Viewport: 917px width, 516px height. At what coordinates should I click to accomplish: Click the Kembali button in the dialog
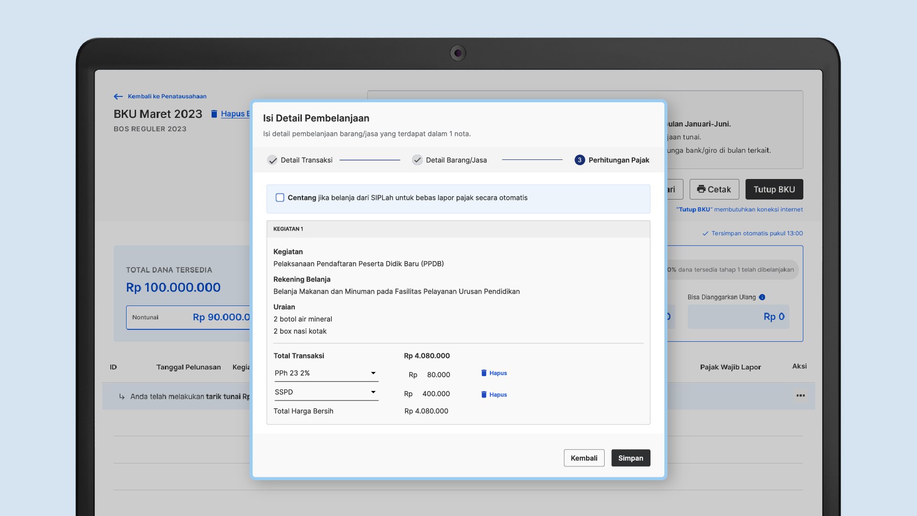[x=584, y=458]
